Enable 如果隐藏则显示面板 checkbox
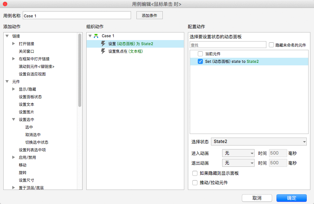Screen dimensions: 314x204 click(x=195, y=173)
